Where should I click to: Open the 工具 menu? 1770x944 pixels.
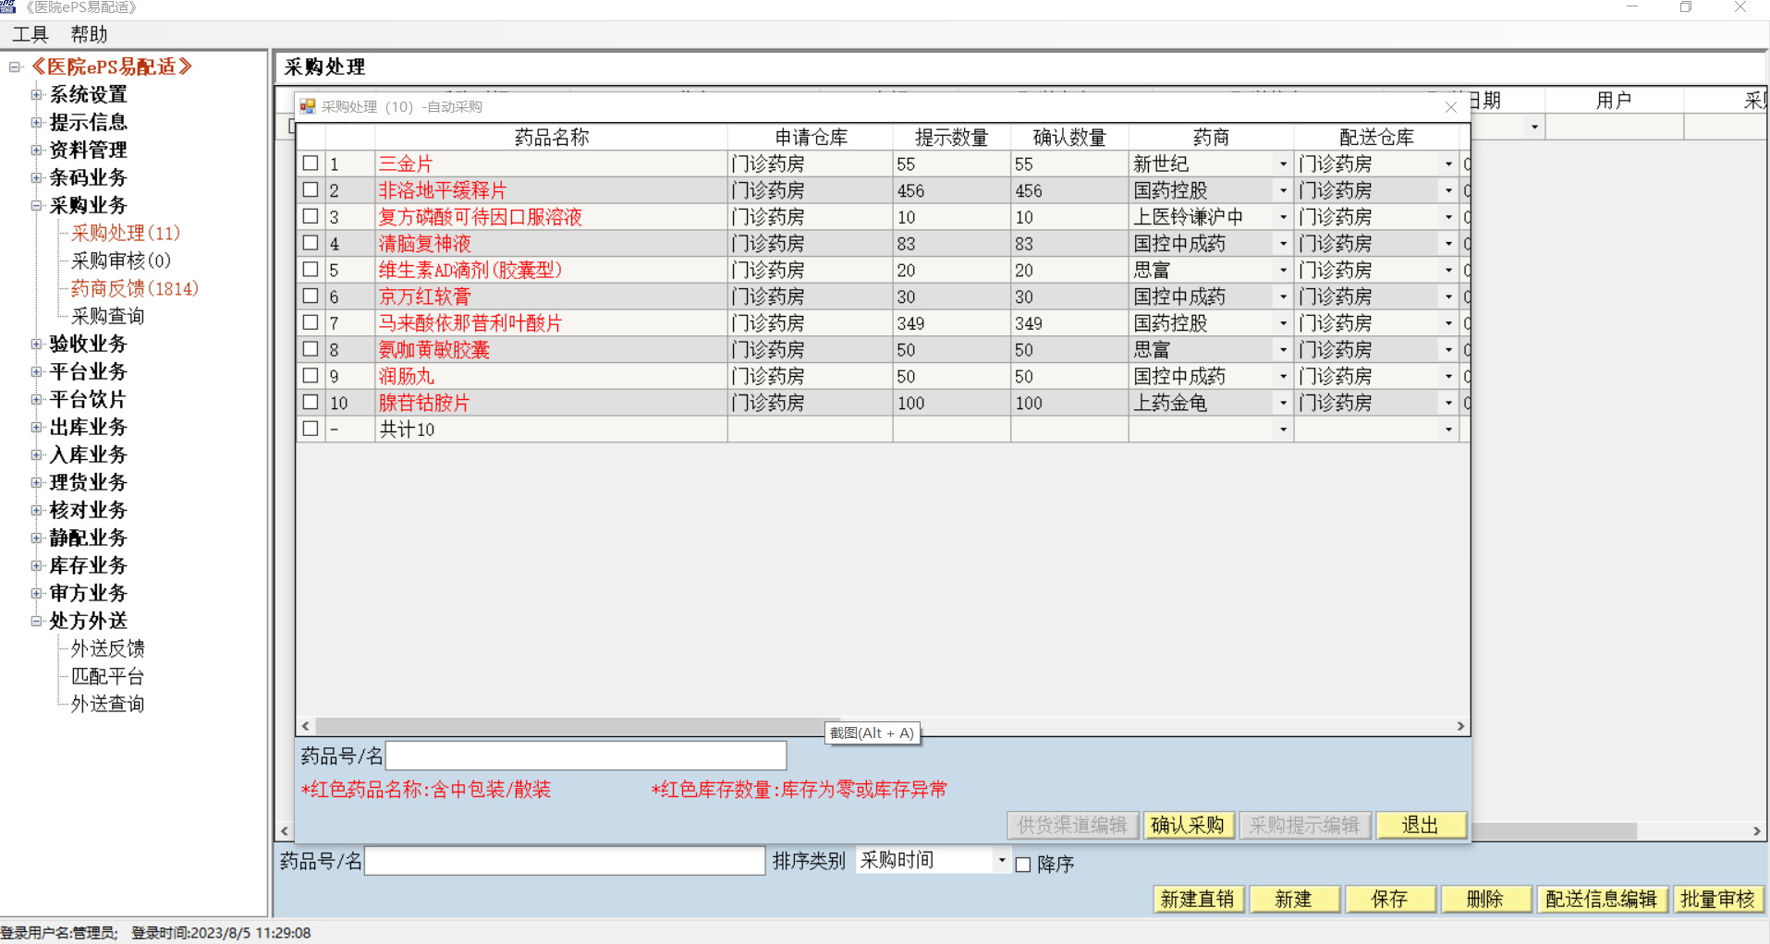pos(30,34)
